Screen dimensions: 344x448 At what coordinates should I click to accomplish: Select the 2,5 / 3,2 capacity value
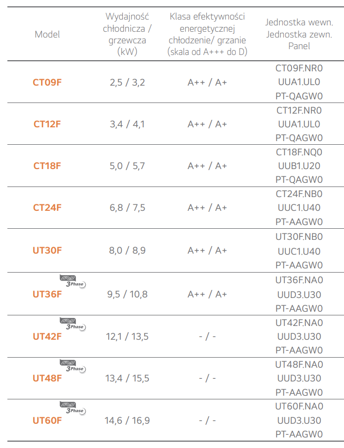(127, 82)
